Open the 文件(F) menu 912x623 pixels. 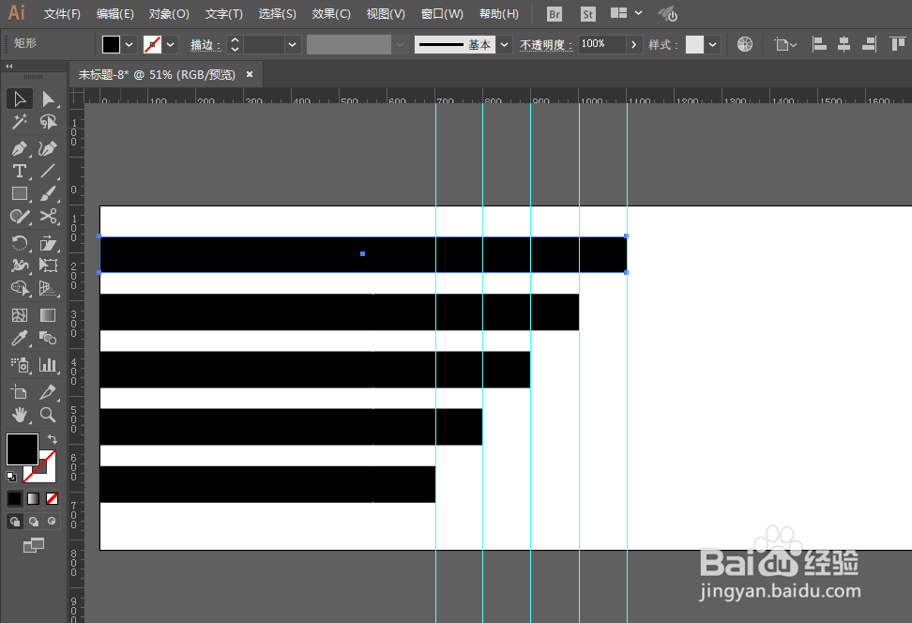coord(62,14)
